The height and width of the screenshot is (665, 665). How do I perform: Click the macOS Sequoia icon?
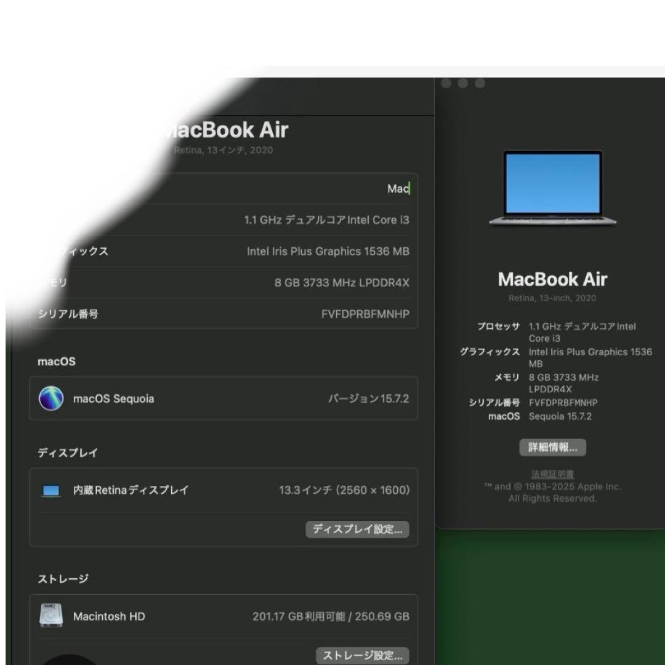coord(51,398)
